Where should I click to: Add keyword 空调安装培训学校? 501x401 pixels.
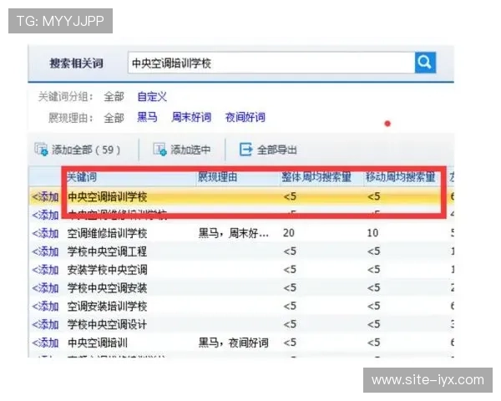tap(45, 307)
